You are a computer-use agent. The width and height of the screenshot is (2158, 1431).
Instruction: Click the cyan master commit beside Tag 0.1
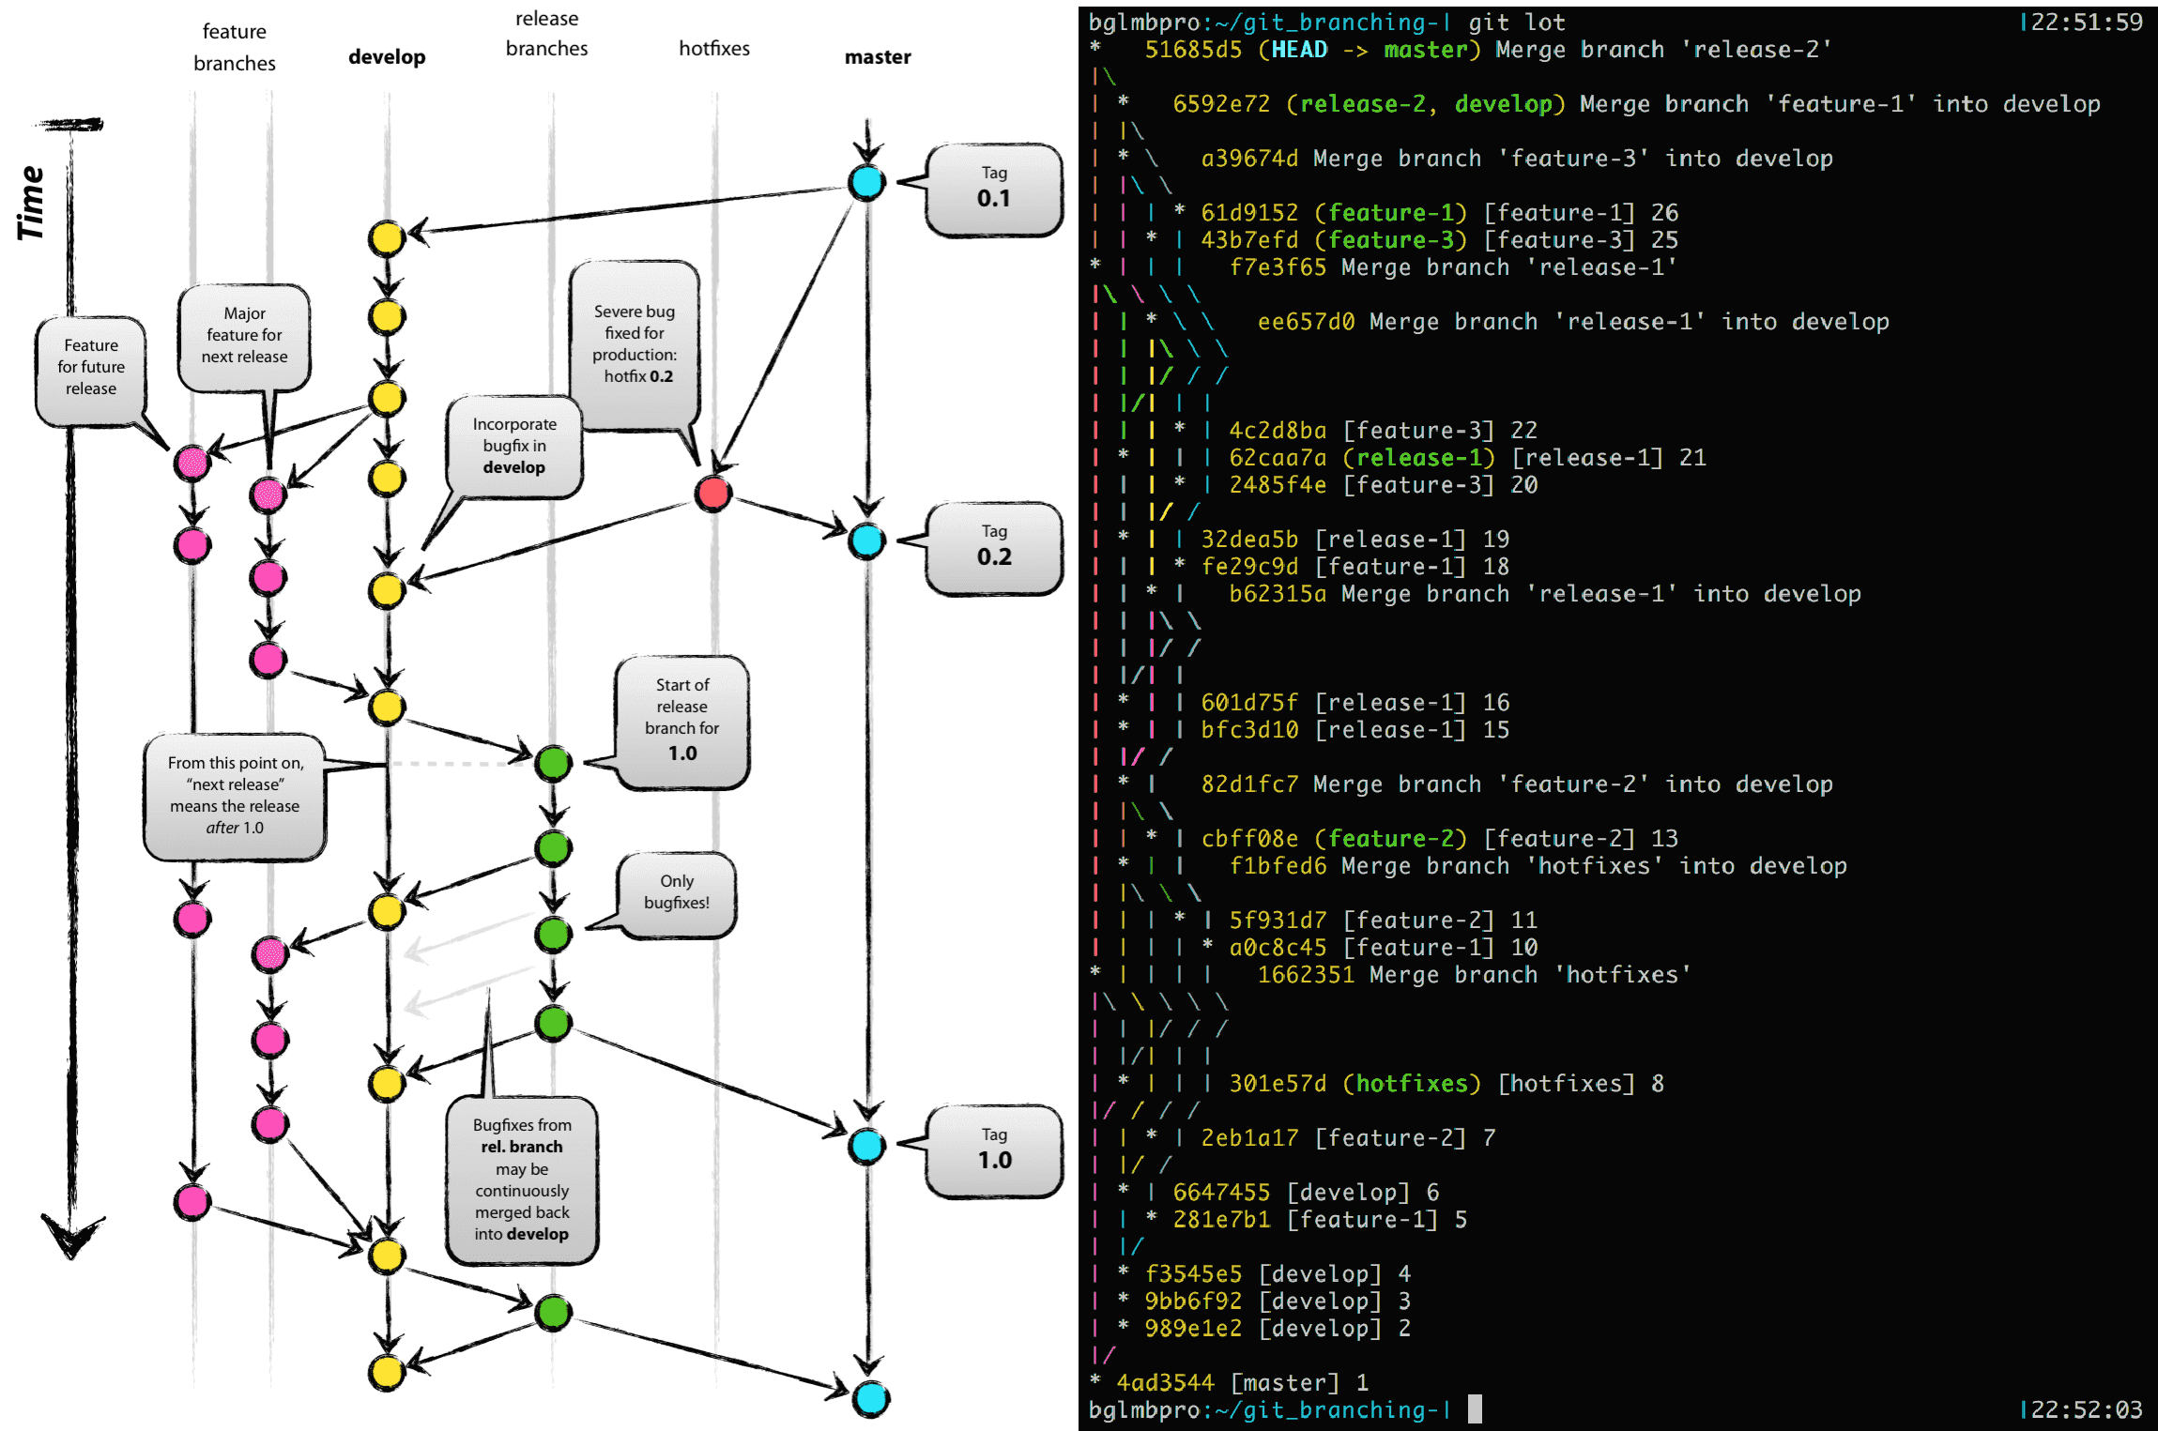click(866, 182)
